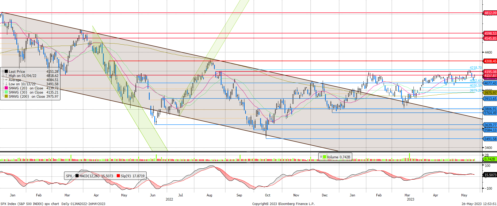Select the olive 3975.97 moving average tag

pyautogui.click(x=490, y=93)
